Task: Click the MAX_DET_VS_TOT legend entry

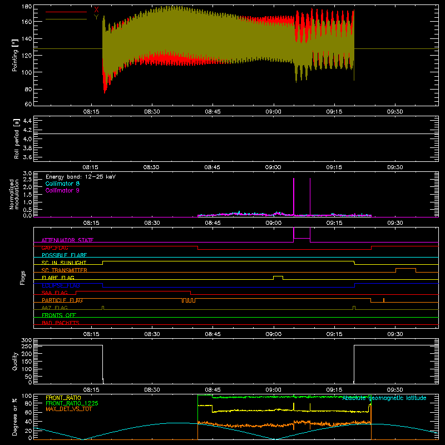Action: click(x=69, y=409)
